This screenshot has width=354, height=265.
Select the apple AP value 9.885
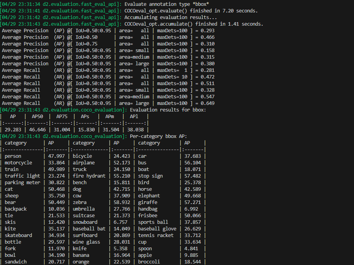191,255
